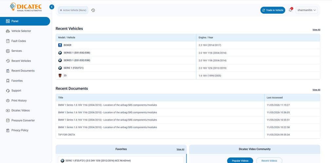Switch to Recent Videos tab
The image size is (332, 163).
click(x=269, y=161)
